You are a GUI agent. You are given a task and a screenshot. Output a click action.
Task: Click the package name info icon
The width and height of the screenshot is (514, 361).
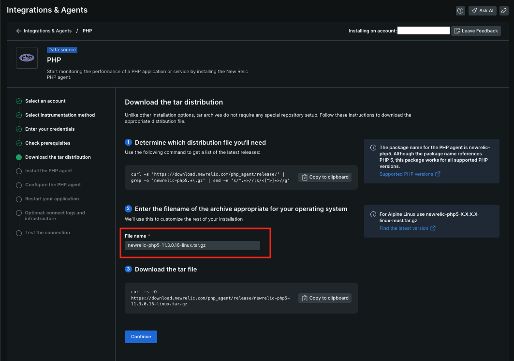(373, 148)
